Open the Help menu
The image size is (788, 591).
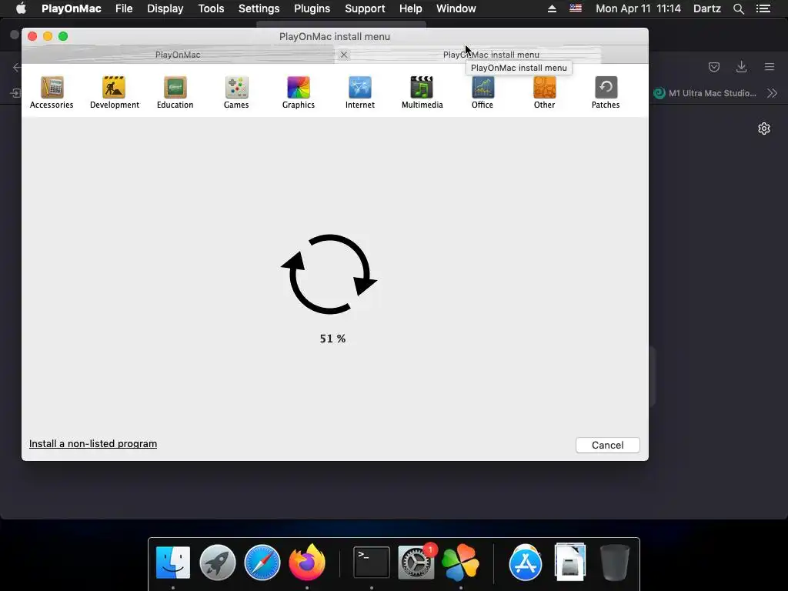(411, 8)
